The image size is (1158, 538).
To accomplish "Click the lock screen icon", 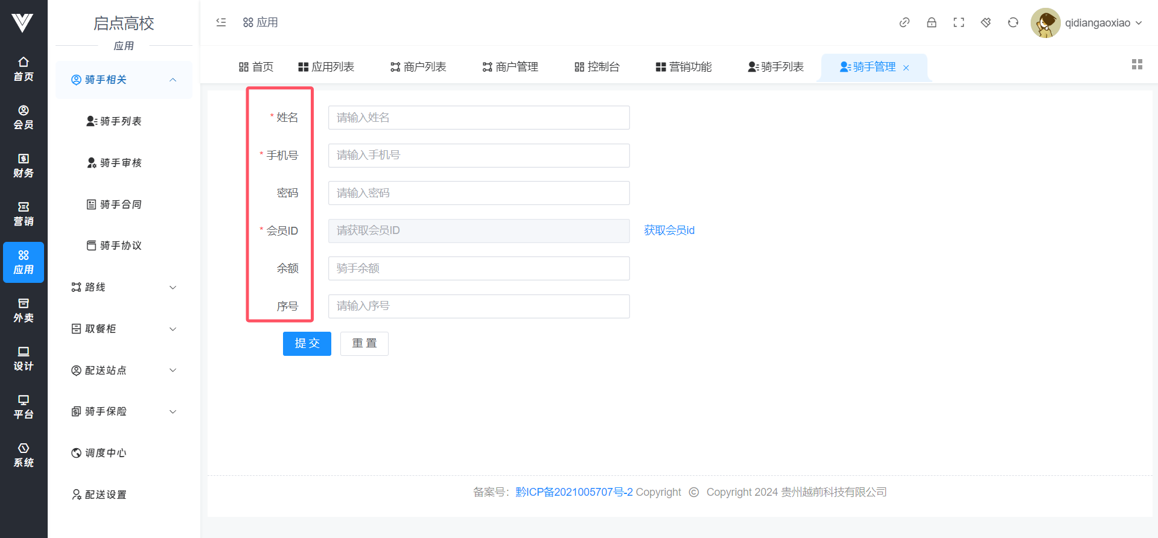I will pyautogui.click(x=931, y=22).
